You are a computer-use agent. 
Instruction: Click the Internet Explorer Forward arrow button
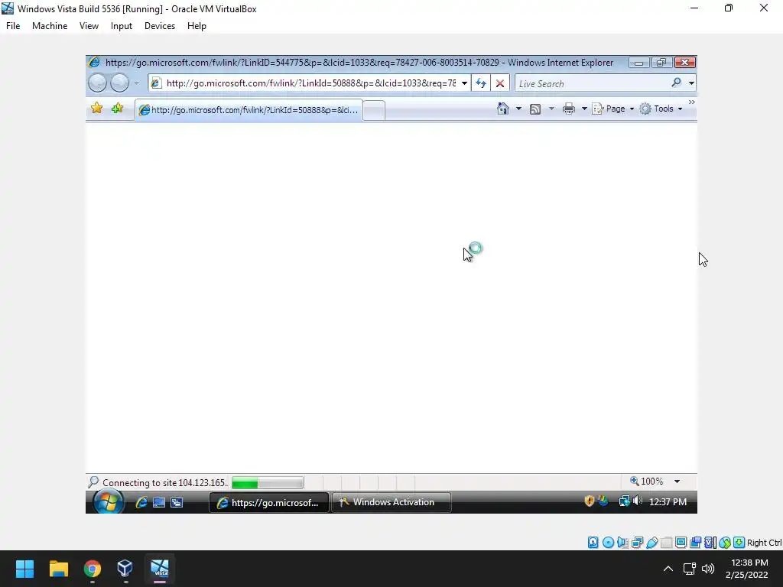119,83
